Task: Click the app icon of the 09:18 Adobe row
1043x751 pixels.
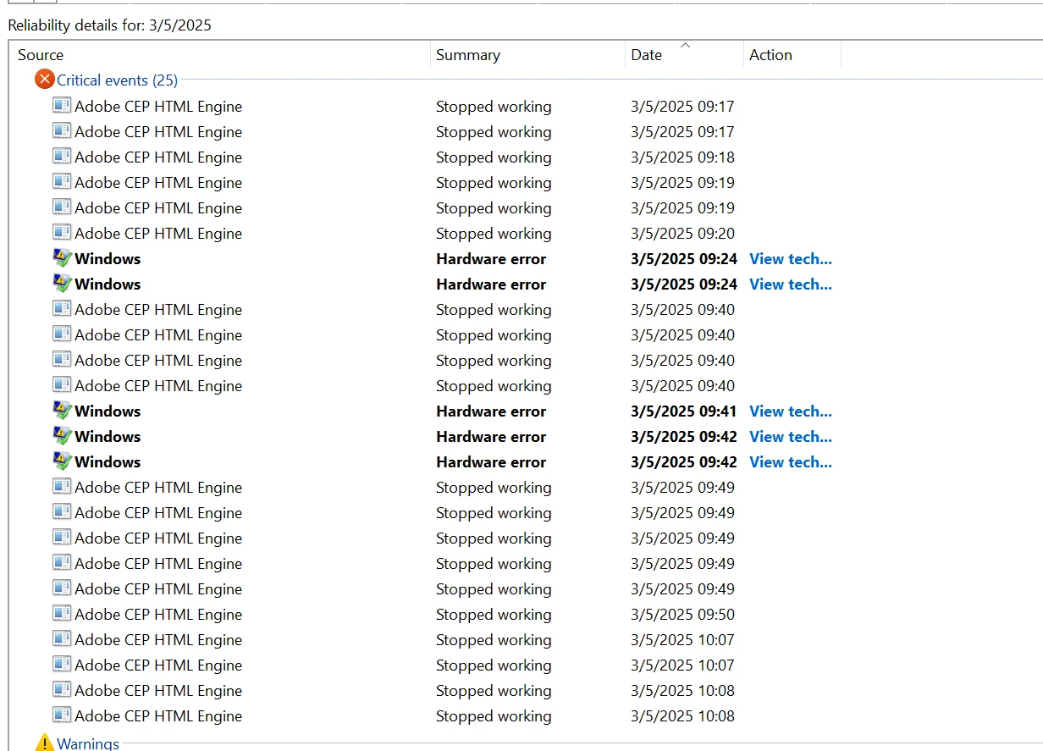Action: [62, 157]
